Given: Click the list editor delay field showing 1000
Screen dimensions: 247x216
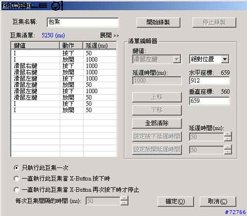Looking at the screenshot, I should [157, 81].
